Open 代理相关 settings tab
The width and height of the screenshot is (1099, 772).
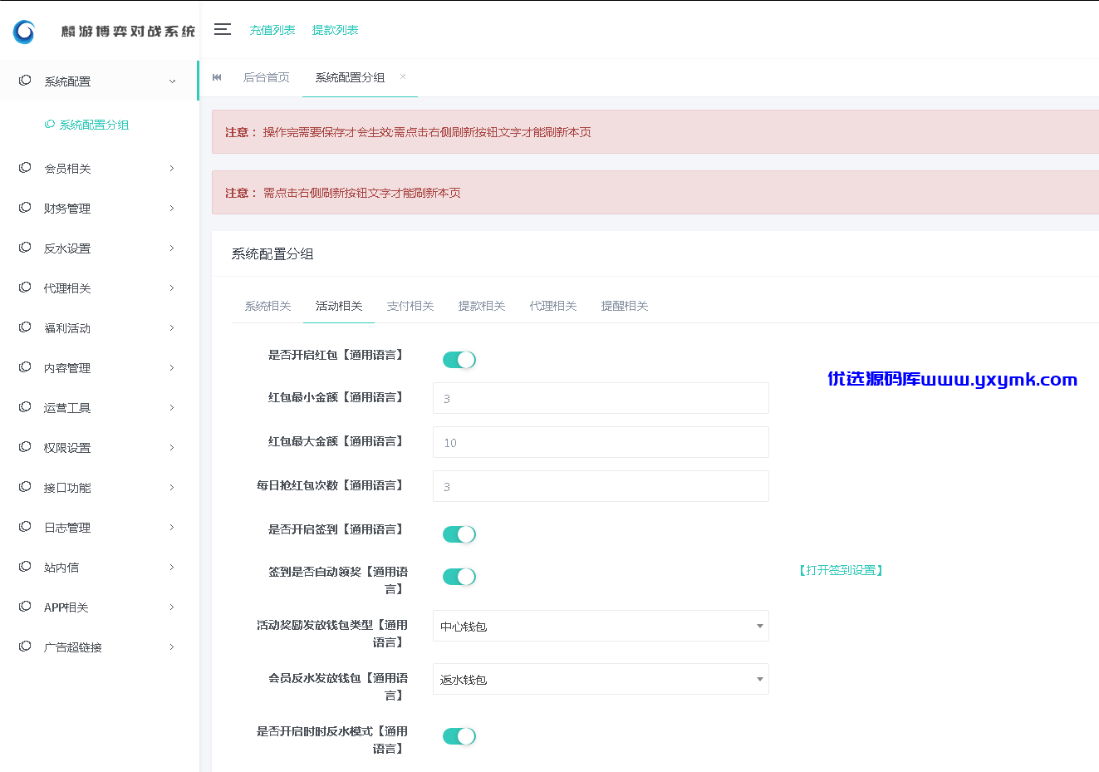point(553,306)
